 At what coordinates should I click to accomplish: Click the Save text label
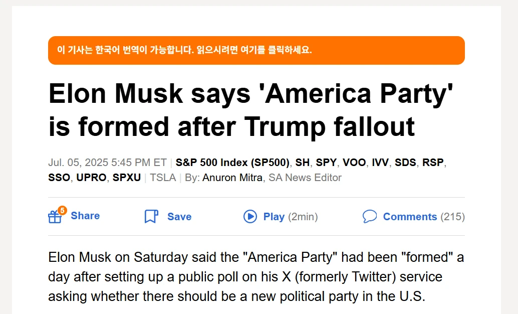coord(179,217)
